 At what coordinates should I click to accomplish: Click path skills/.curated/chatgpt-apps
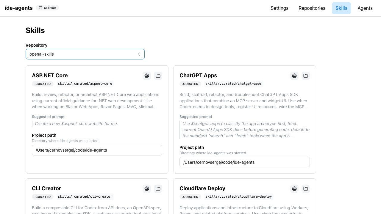pos(234,84)
